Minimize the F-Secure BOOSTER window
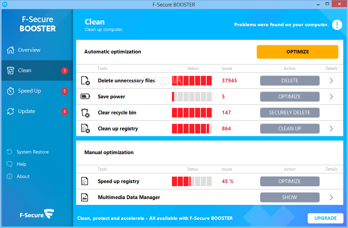The image size is (348, 228). (318, 4)
